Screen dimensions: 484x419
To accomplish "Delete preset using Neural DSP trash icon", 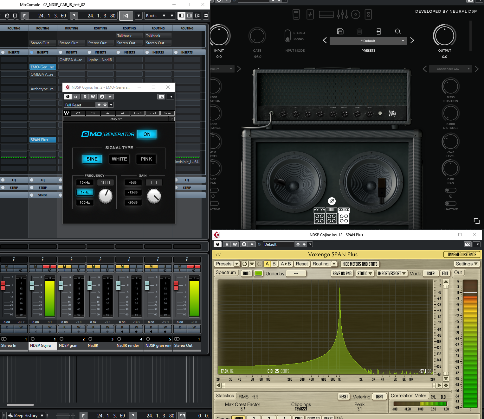I will [x=359, y=31].
